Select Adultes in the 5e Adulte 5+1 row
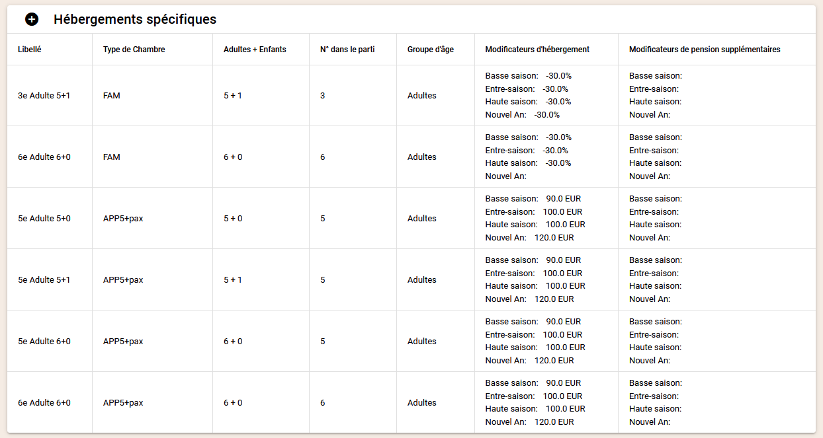Viewport: 823px width, 438px height. (x=422, y=280)
